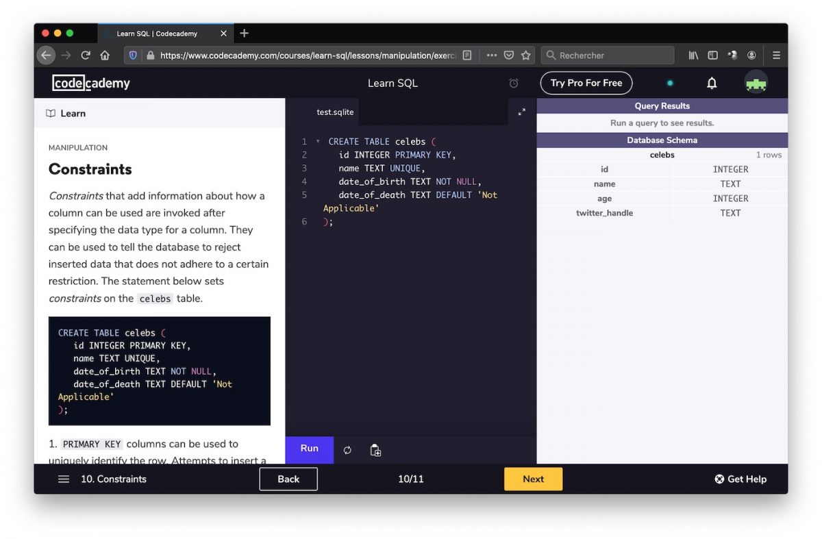822x539 pixels.
Task: Open the Get Help icon
Action: 719,479
